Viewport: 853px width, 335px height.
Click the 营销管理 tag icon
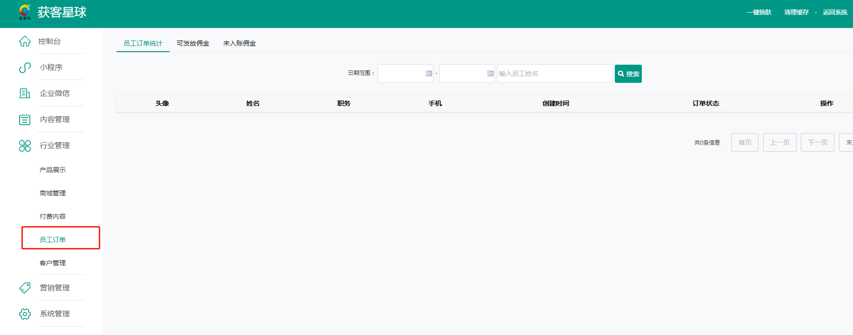[25, 288]
